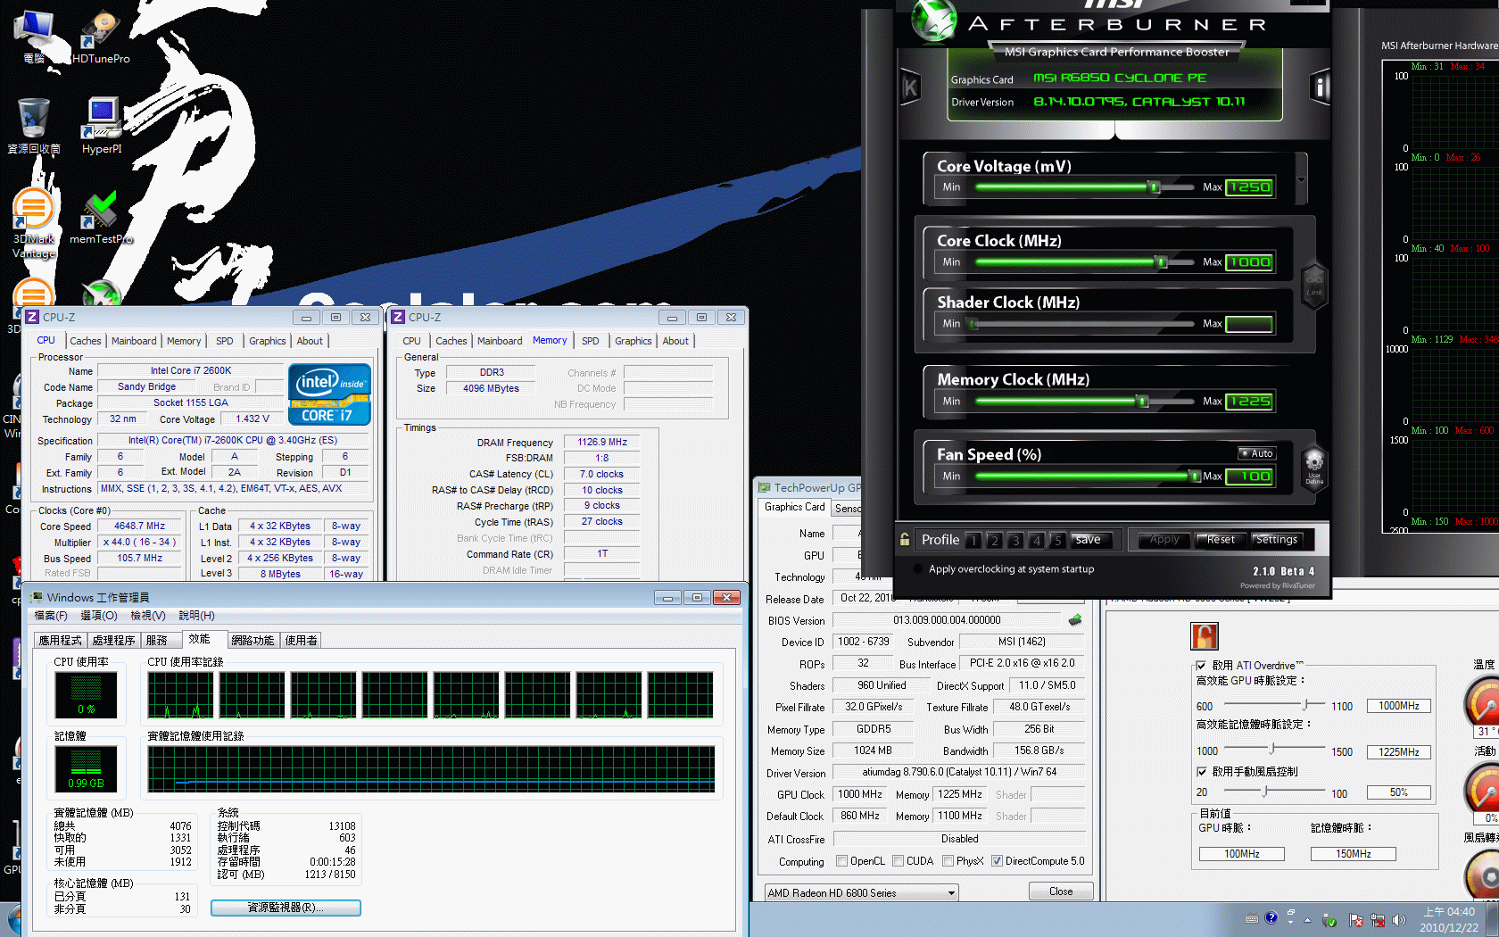Expand the Core Voltage panel arrow
Viewport: 1499px width, 937px height.
tap(1301, 179)
